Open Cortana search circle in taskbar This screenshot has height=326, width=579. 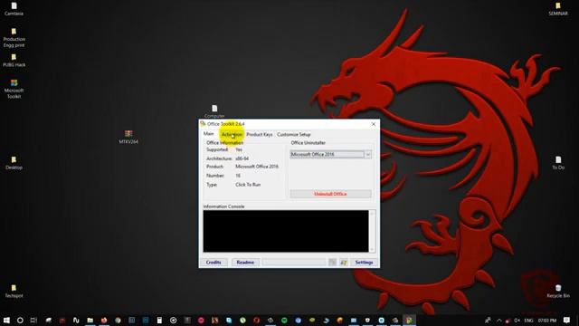20,320
